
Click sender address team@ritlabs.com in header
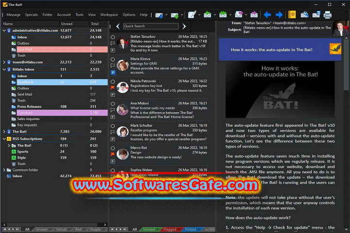tap(289, 23)
